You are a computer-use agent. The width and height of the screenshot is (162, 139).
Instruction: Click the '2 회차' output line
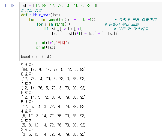coord(27,130)
